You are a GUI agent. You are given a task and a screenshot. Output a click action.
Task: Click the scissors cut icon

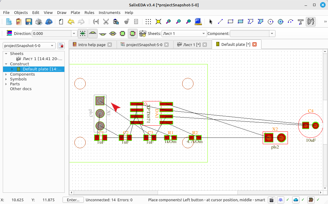coord(106,22)
